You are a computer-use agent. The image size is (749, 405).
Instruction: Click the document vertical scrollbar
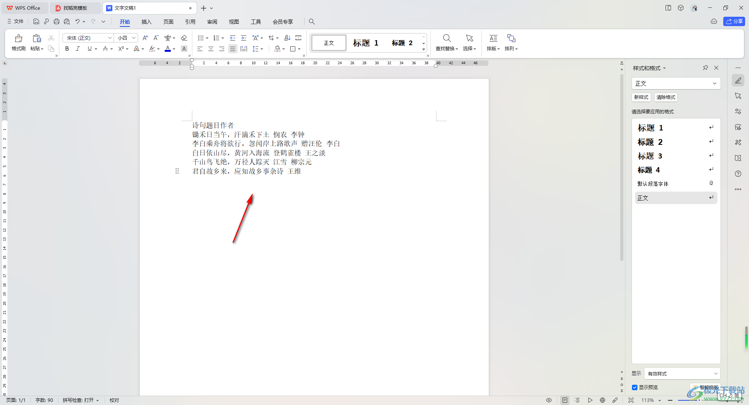pos(622,167)
